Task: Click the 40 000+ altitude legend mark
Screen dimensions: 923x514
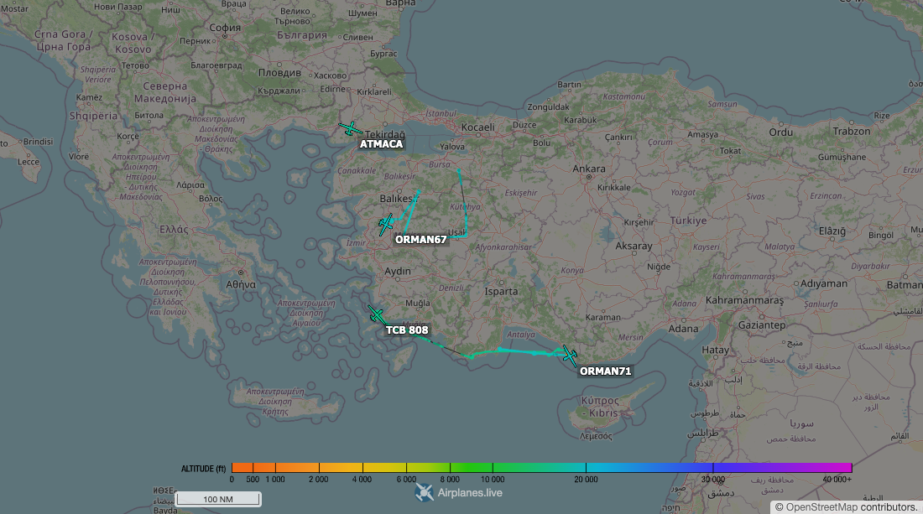Action: 837,480
